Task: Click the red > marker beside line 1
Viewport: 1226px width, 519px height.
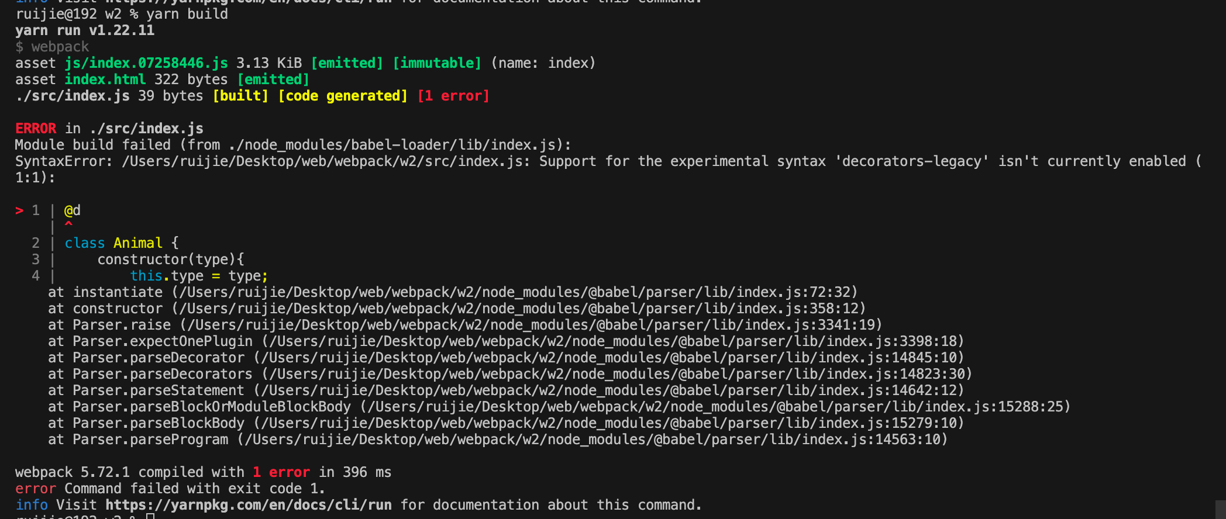Action: coord(19,210)
